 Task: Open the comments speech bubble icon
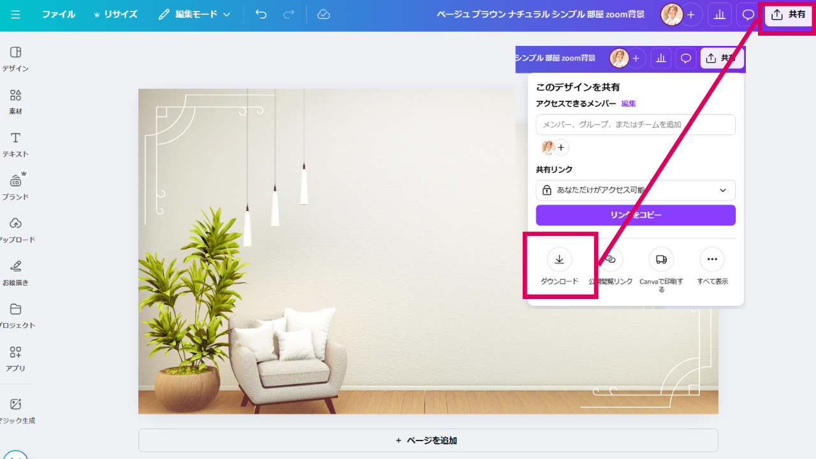pos(748,15)
